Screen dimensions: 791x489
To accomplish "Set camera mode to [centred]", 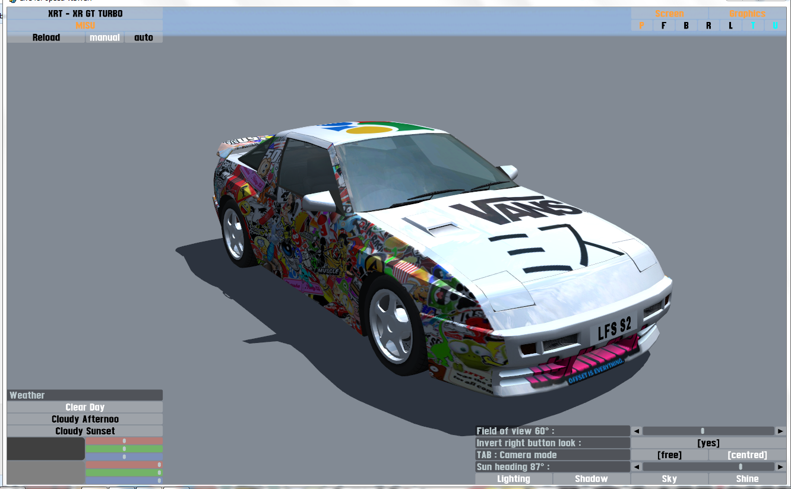I will coord(747,455).
